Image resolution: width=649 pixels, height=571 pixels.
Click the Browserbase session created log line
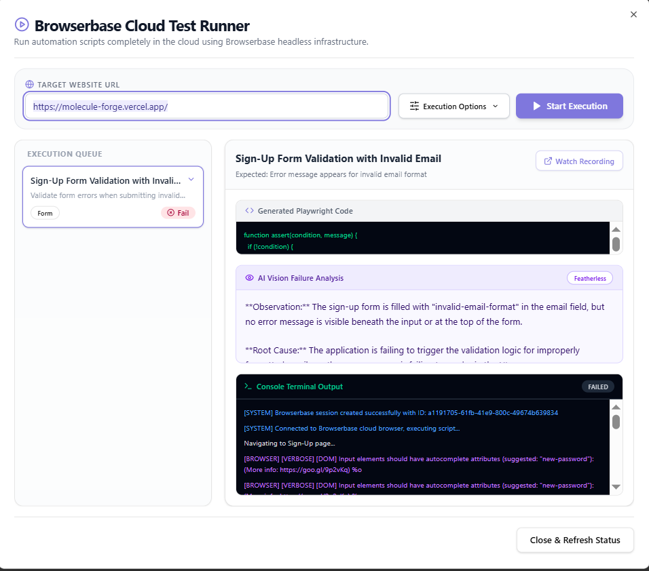(401, 412)
